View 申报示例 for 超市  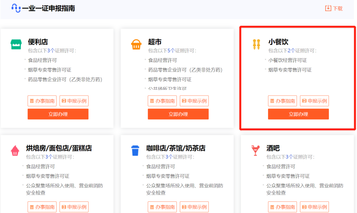pyautogui.click(x=194, y=101)
